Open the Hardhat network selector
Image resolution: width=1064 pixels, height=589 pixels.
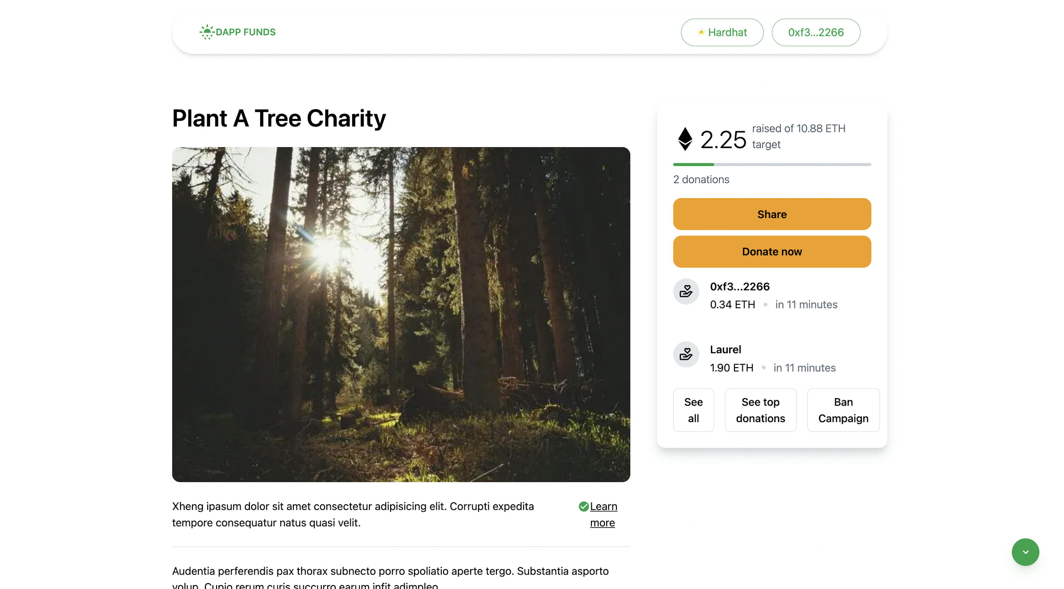pyautogui.click(x=722, y=32)
